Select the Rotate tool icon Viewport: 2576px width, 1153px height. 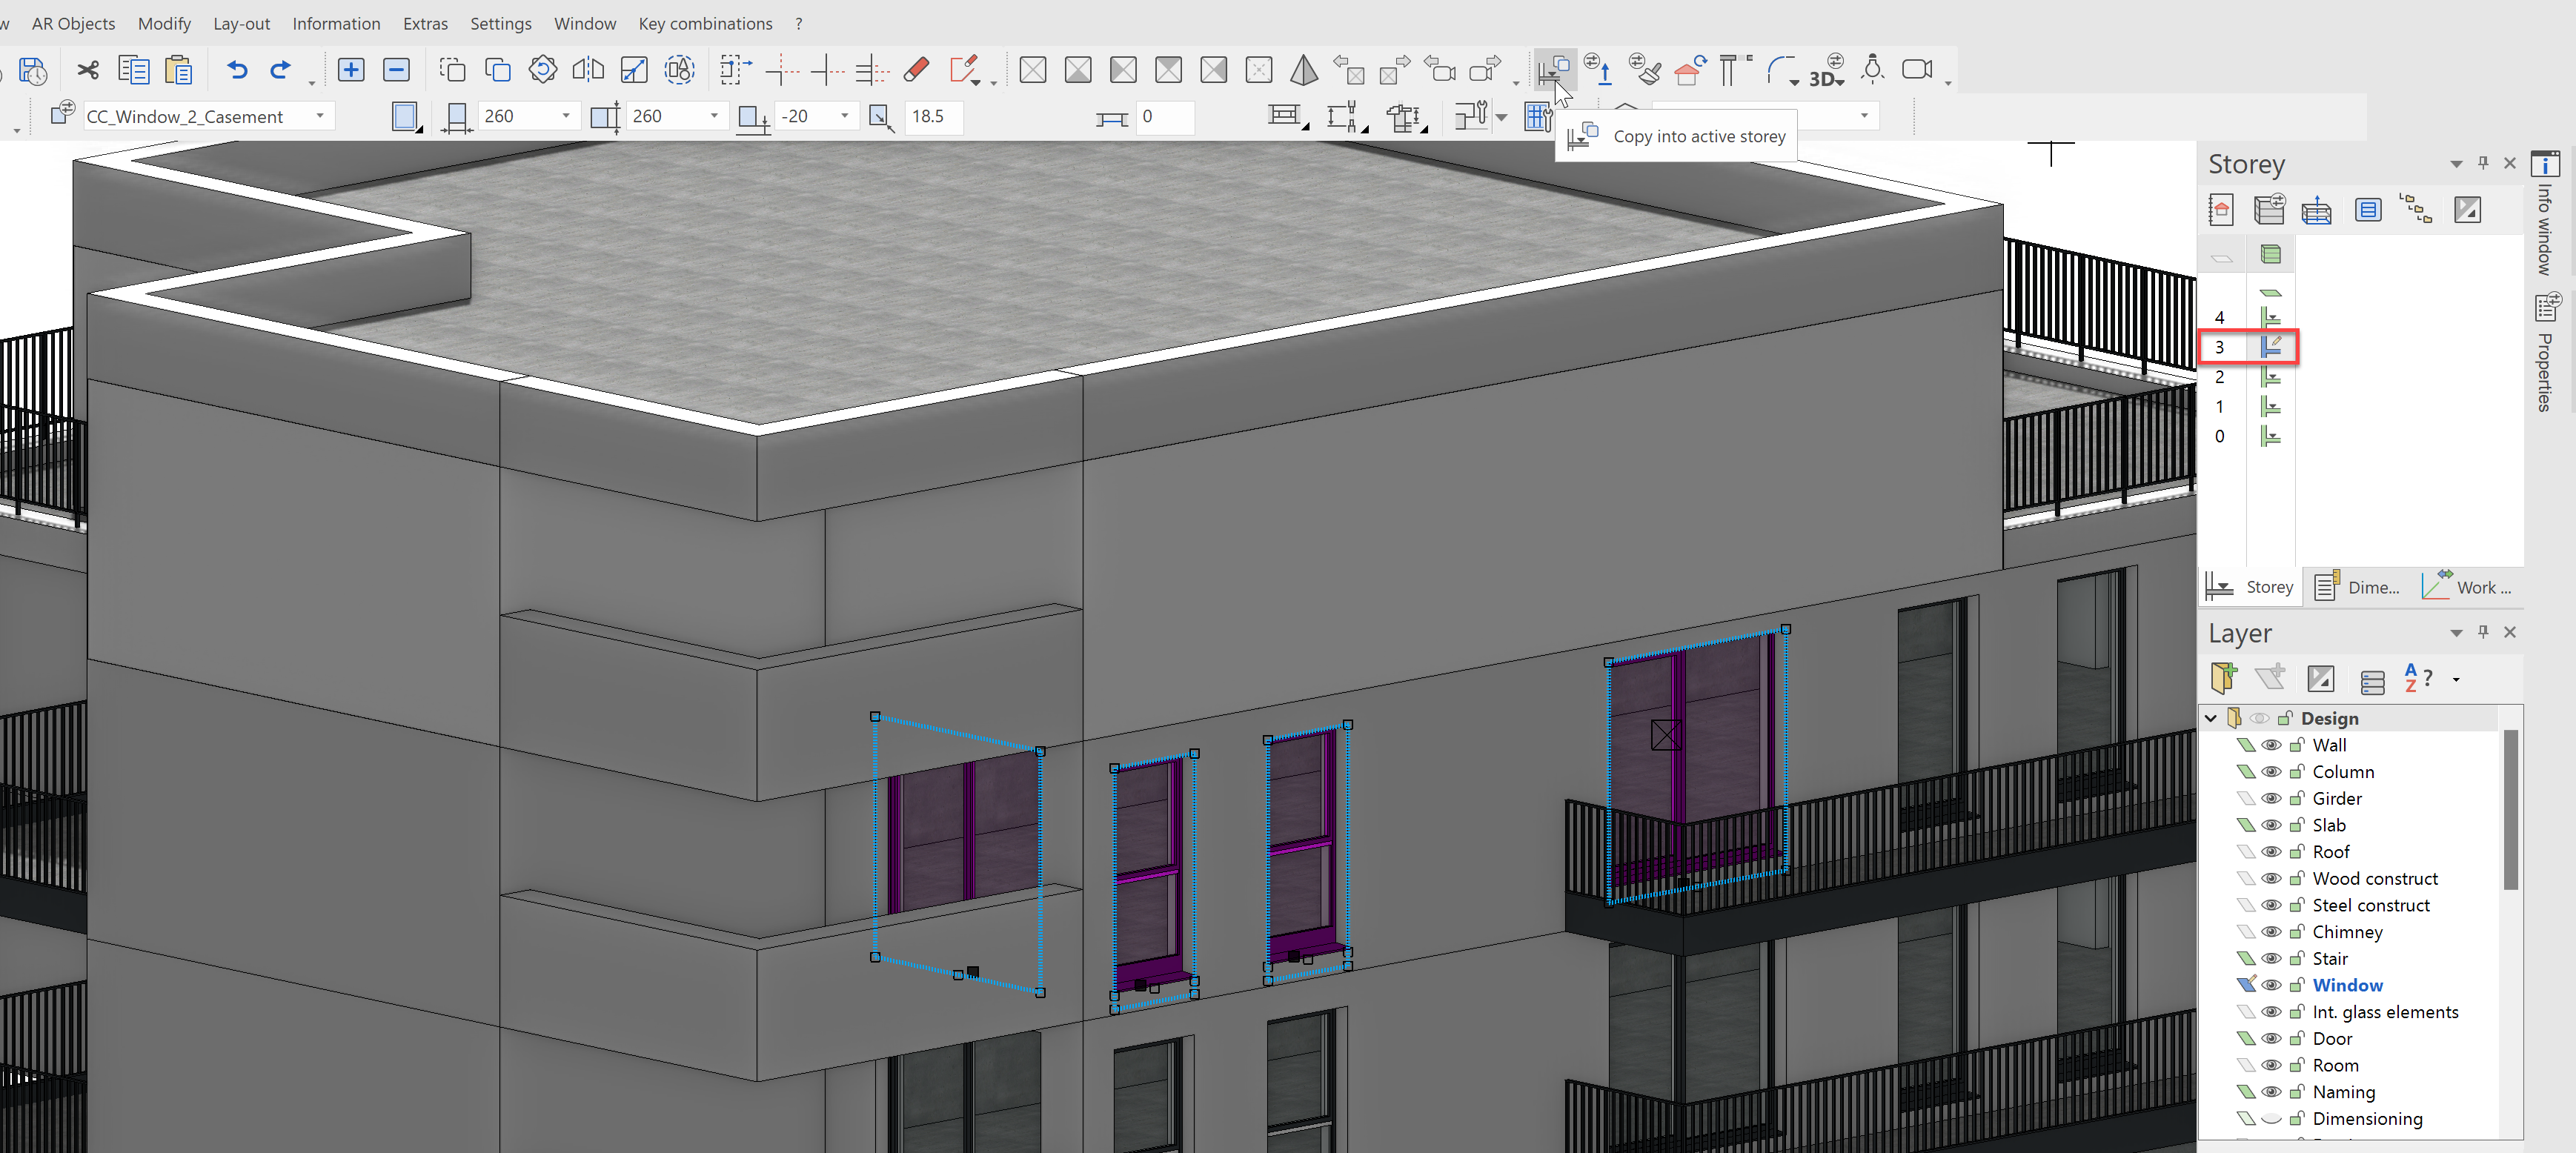(543, 70)
